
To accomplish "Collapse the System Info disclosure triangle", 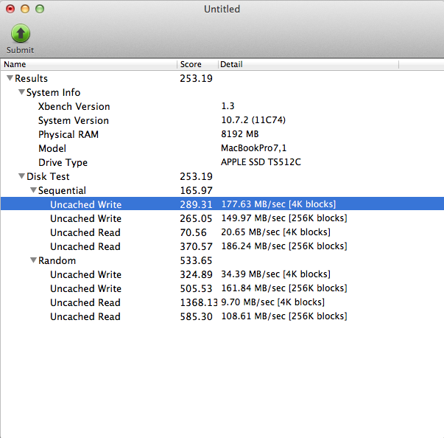I will (x=21, y=92).
